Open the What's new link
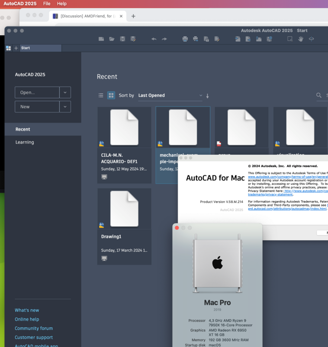This screenshot has width=328, height=347. pyautogui.click(x=27, y=310)
